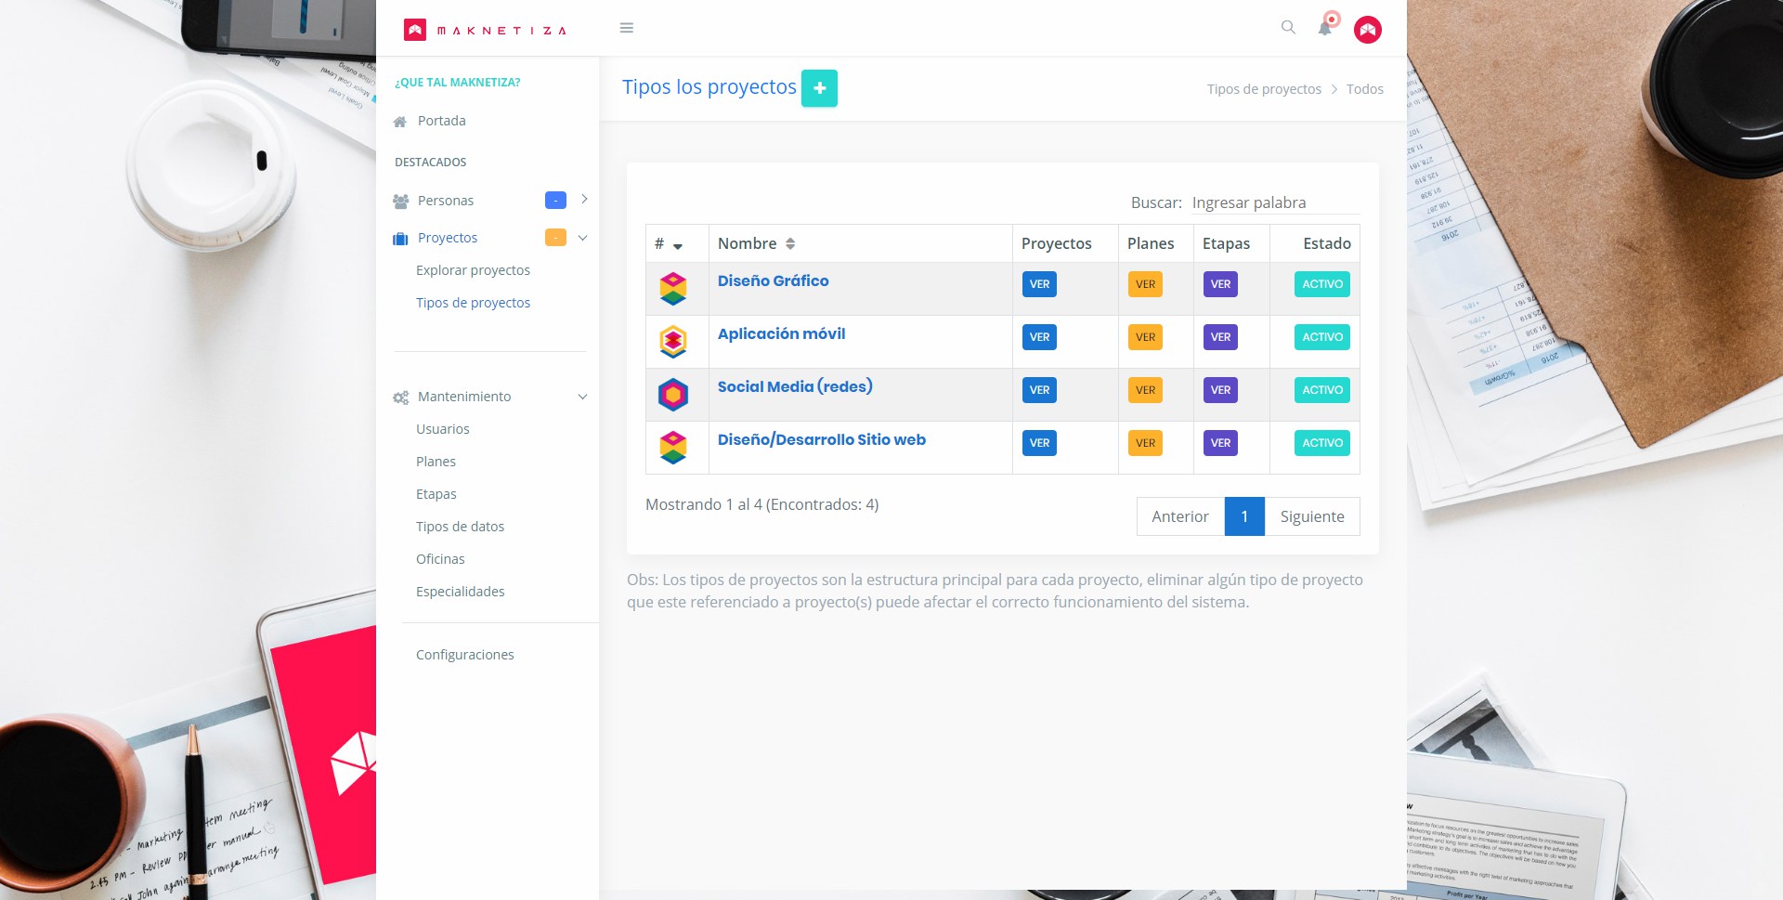1783x900 pixels.
Task: View plans for Diseño/Desarrollo Sitio web
Action: click(x=1145, y=443)
